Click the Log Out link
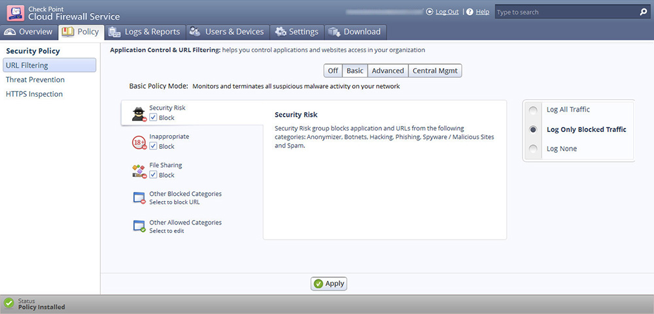Image resolution: width=654 pixels, height=314 pixels. pyautogui.click(x=447, y=12)
